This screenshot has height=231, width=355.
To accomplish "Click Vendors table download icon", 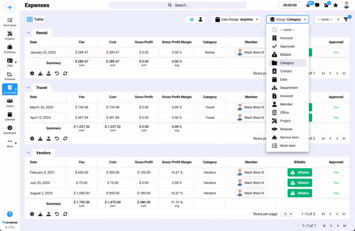I will tap(40, 214).
